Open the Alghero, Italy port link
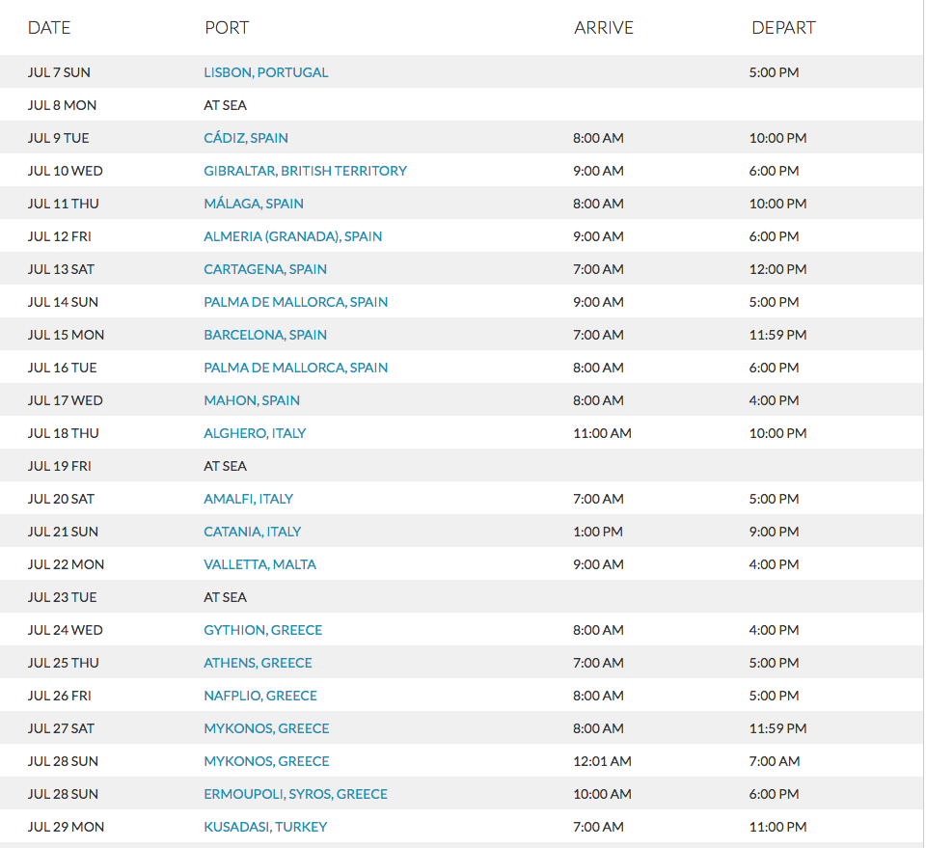The height and width of the screenshot is (848, 926). (255, 433)
